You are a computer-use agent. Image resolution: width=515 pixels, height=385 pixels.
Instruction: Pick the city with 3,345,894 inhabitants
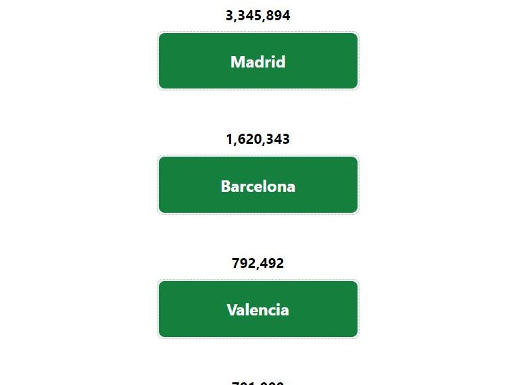coord(257,61)
